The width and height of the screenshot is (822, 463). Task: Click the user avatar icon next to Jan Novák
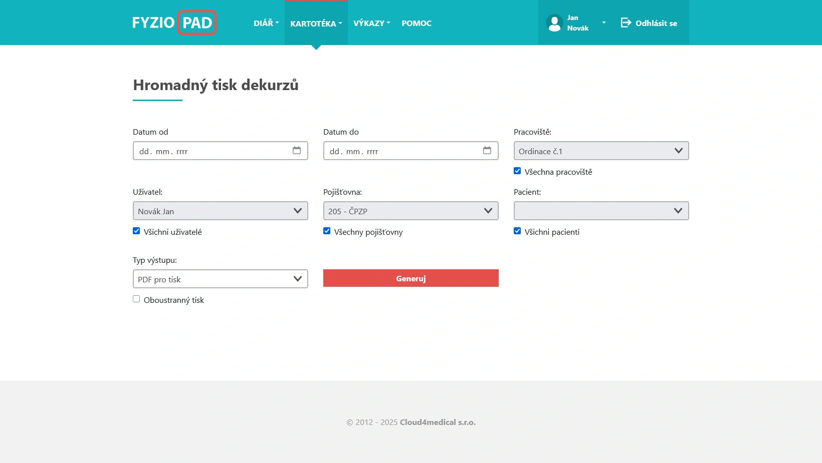click(554, 23)
